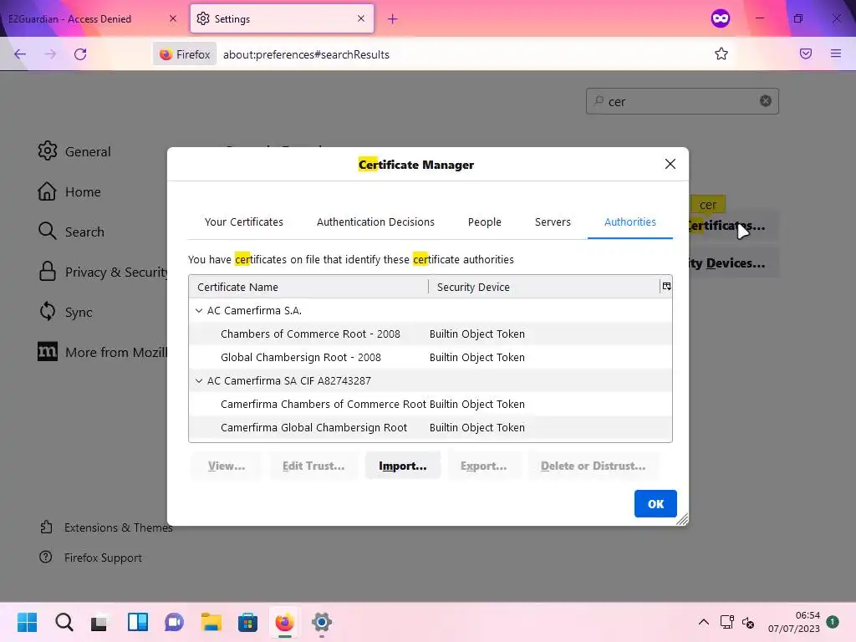Open File Explorer from the taskbar
The height and width of the screenshot is (642, 856).
[211, 622]
